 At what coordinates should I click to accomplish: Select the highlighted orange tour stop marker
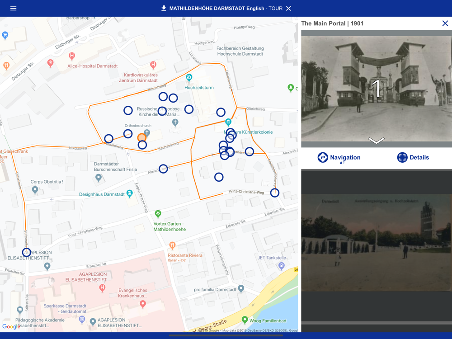coord(141,137)
